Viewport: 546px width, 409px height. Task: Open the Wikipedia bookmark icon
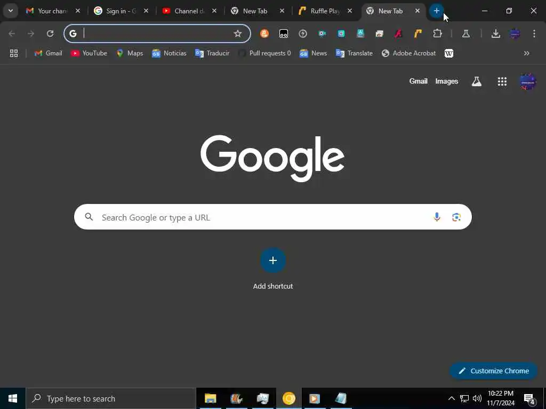tap(449, 53)
